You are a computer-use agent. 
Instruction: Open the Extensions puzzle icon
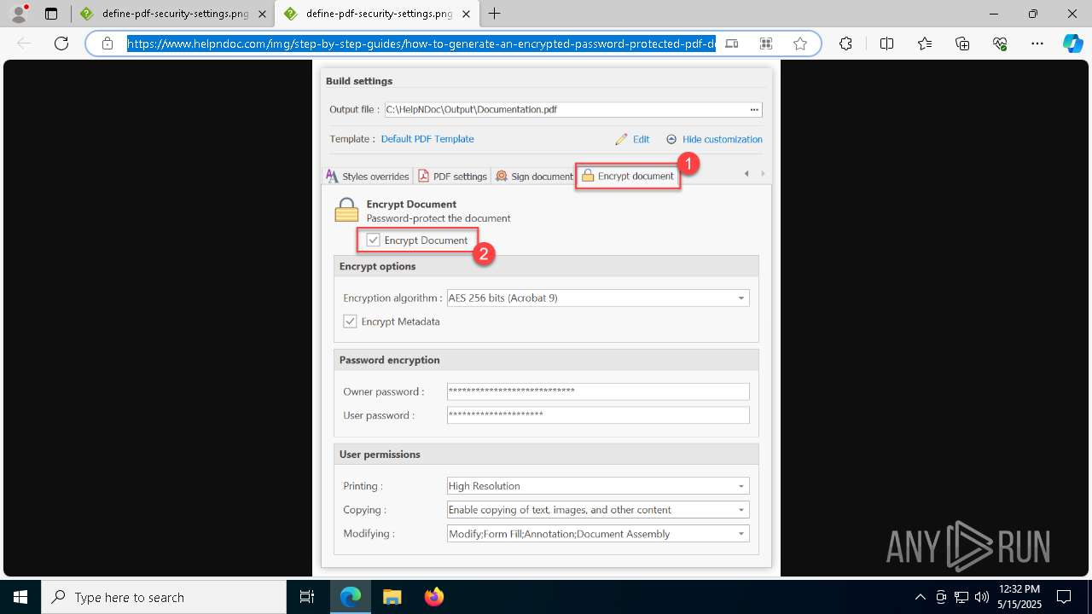(x=845, y=43)
